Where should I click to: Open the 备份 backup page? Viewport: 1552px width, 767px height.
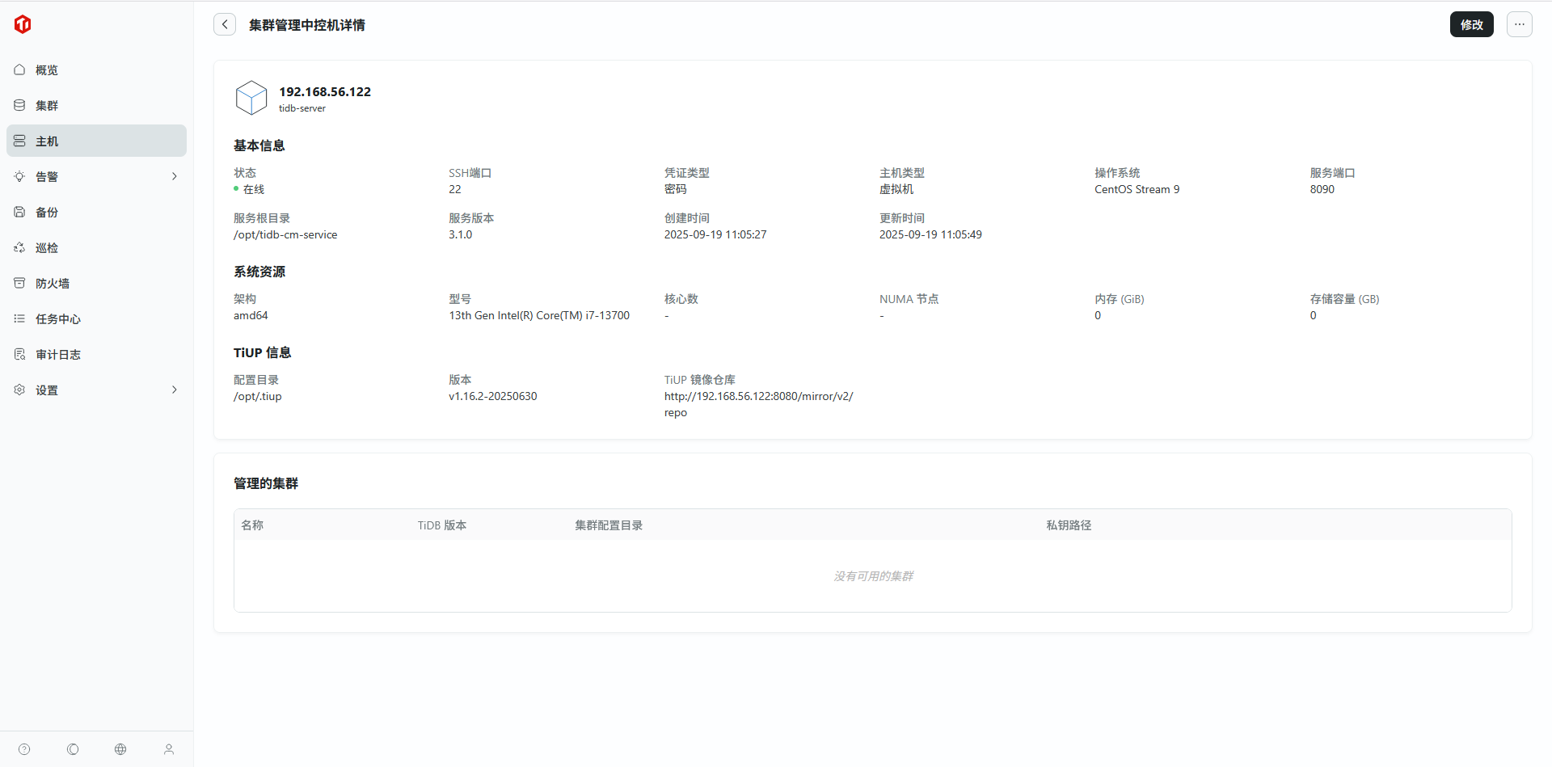[x=47, y=213]
